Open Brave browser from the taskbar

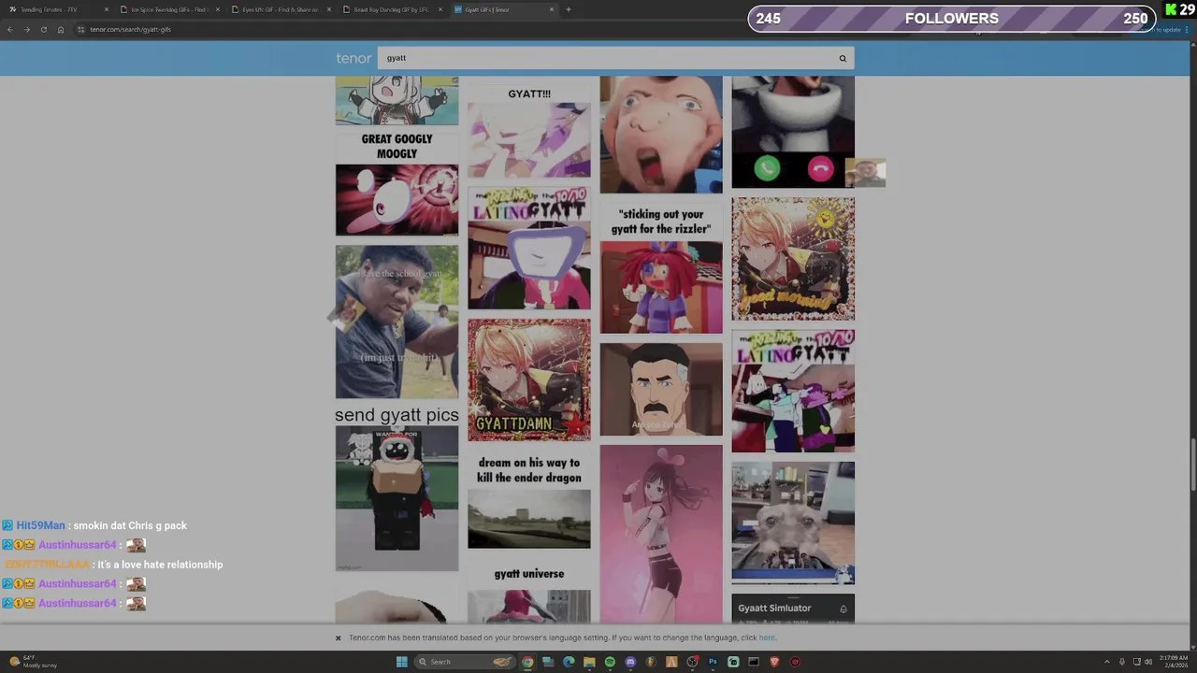pos(774,662)
